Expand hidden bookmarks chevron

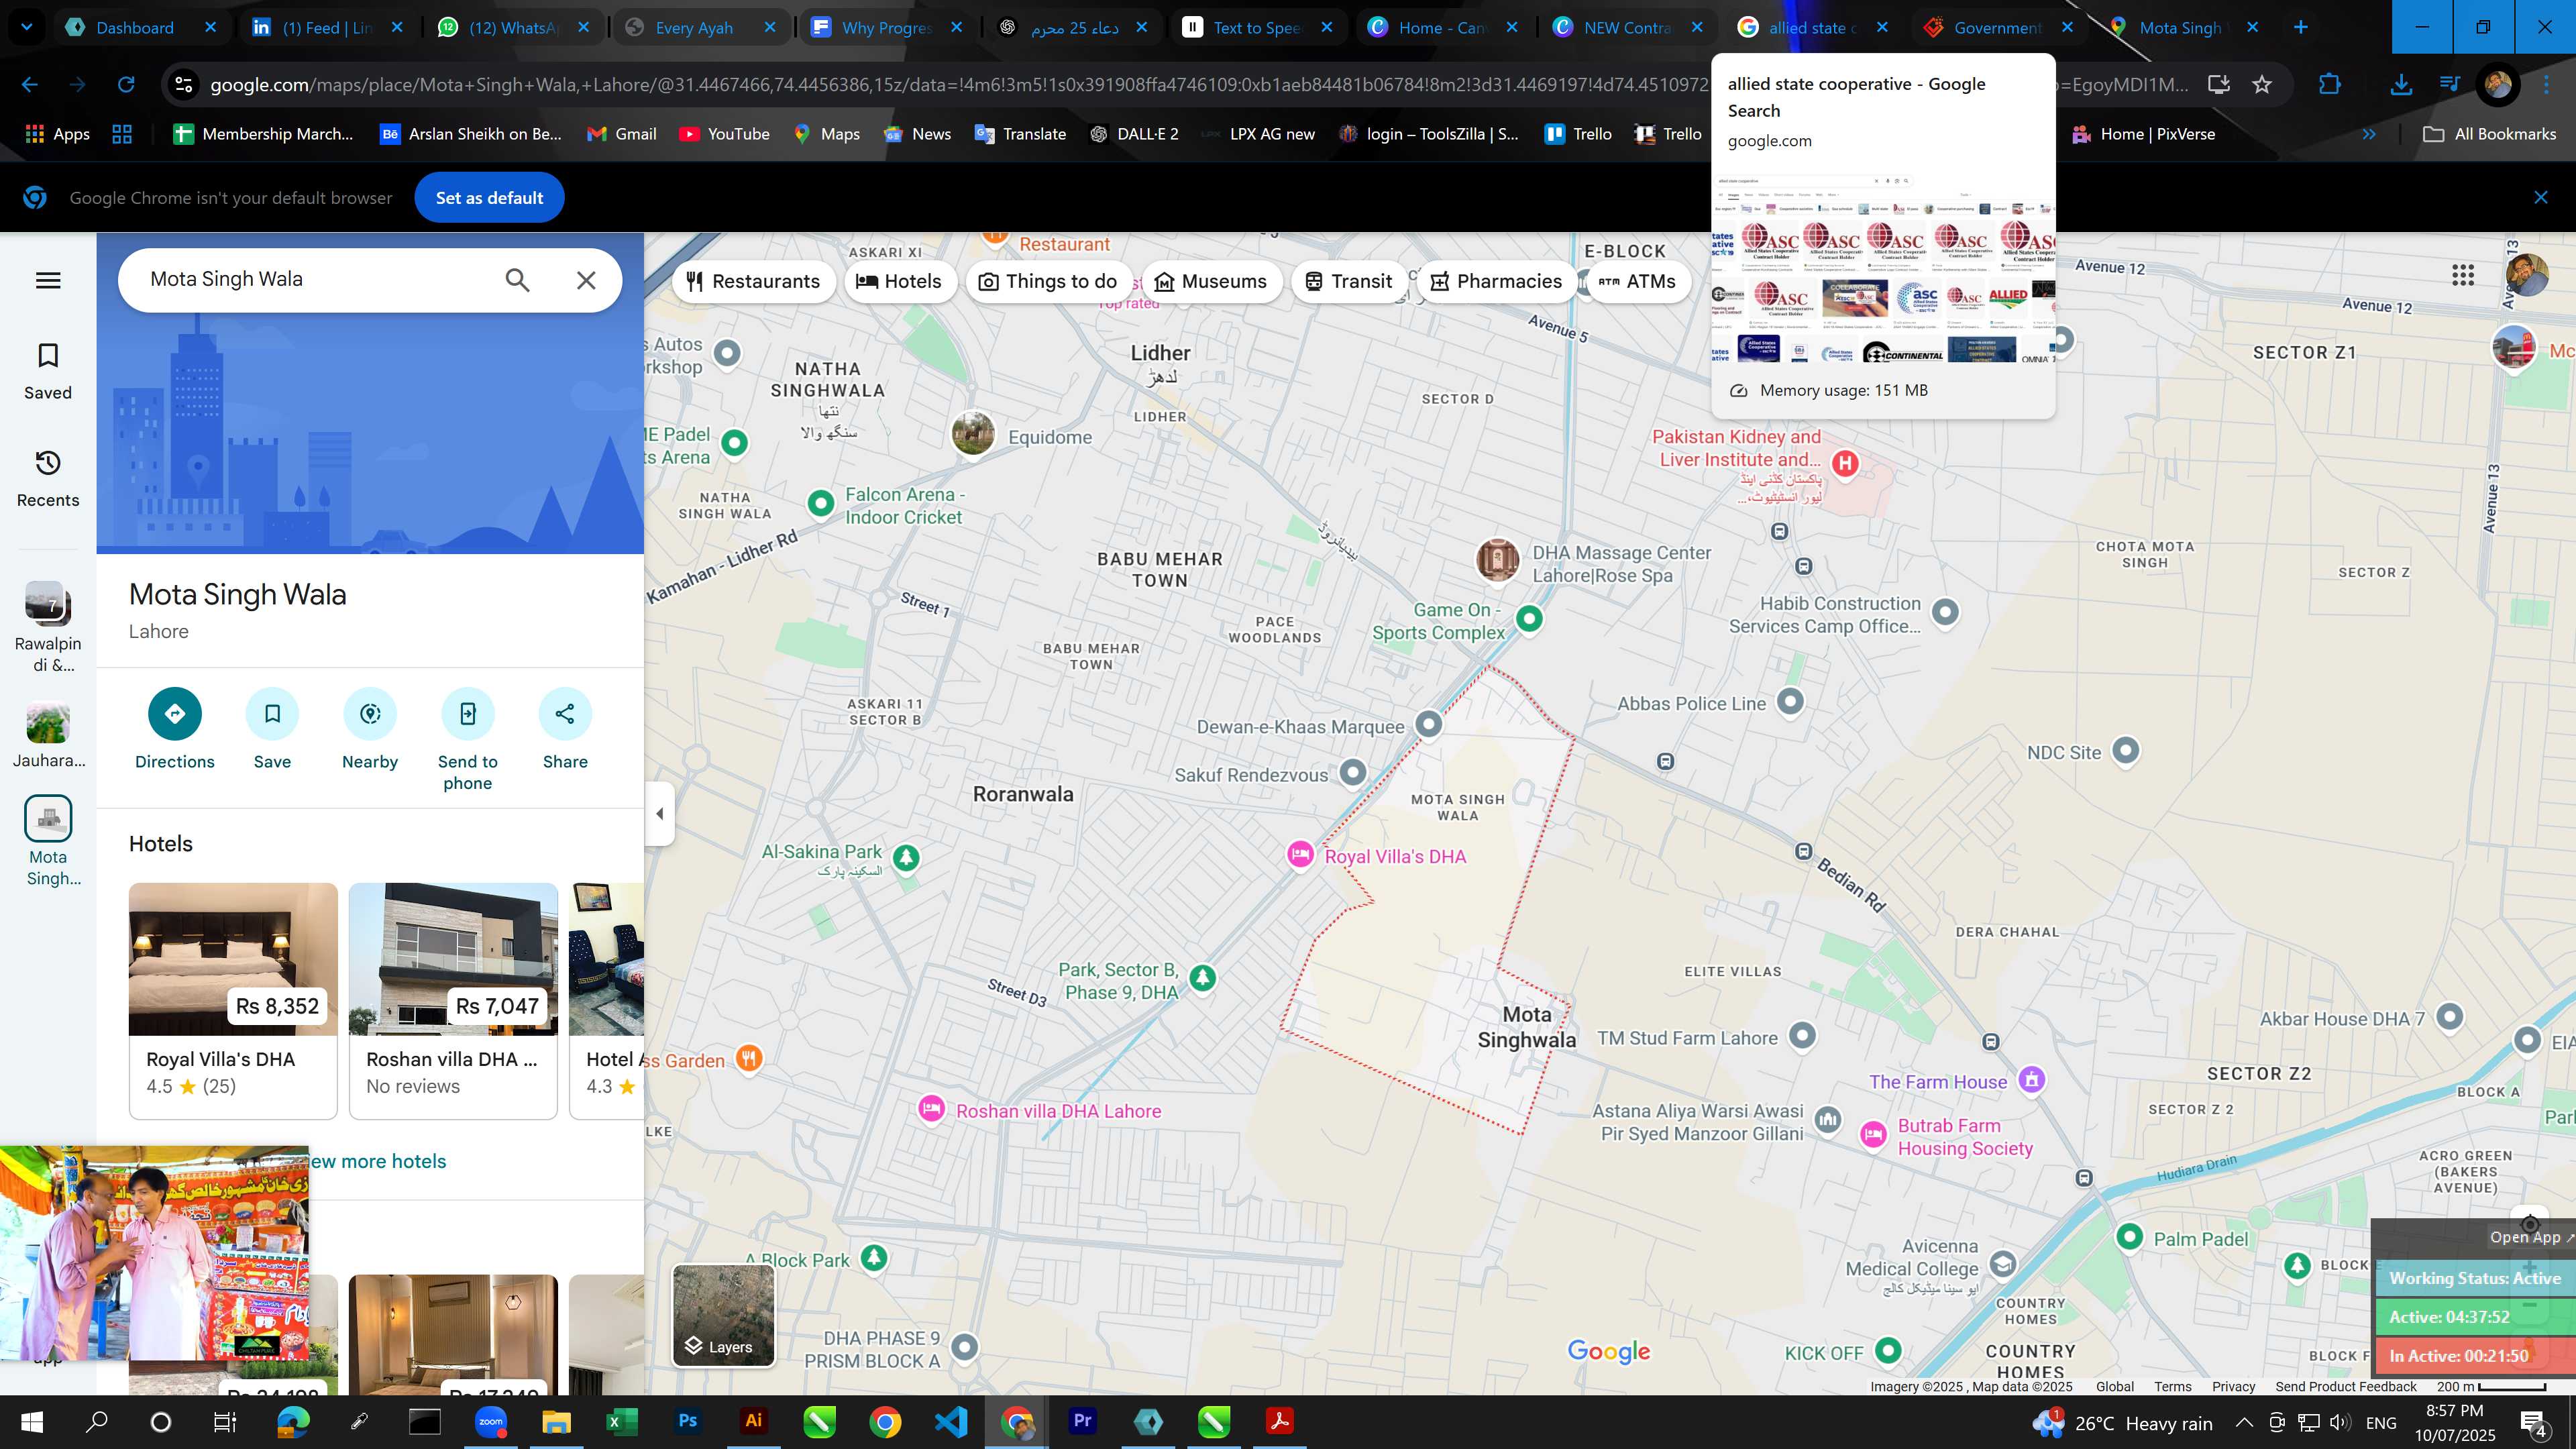click(x=2369, y=134)
